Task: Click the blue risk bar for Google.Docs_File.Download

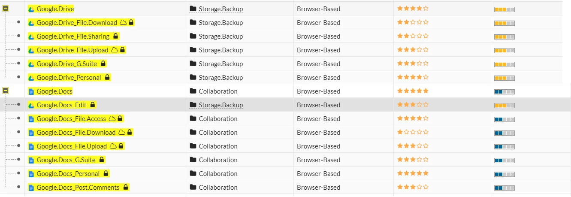Action: (505, 133)
